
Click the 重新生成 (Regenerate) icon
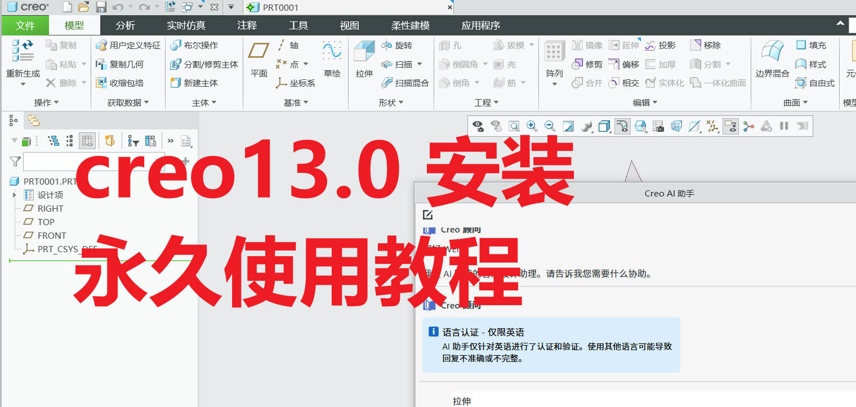point(23,51)
